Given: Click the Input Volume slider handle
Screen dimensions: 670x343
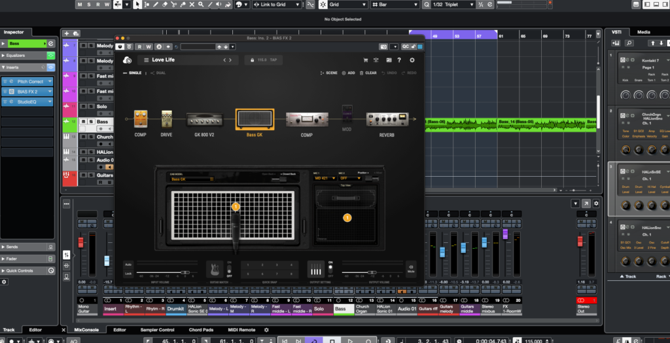Looking at the screenshot, I should [x=186, y=272].
